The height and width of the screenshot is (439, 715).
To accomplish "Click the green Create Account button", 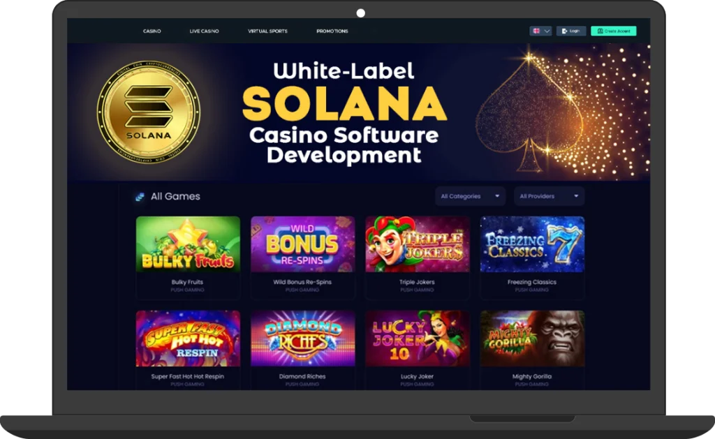I will (x=613, y=31).
